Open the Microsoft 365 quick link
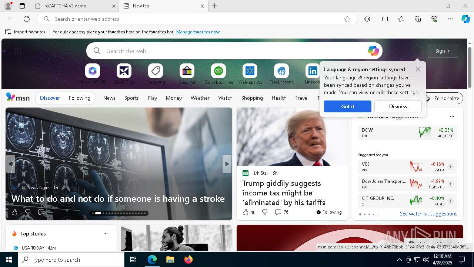 tap(93, 74)
